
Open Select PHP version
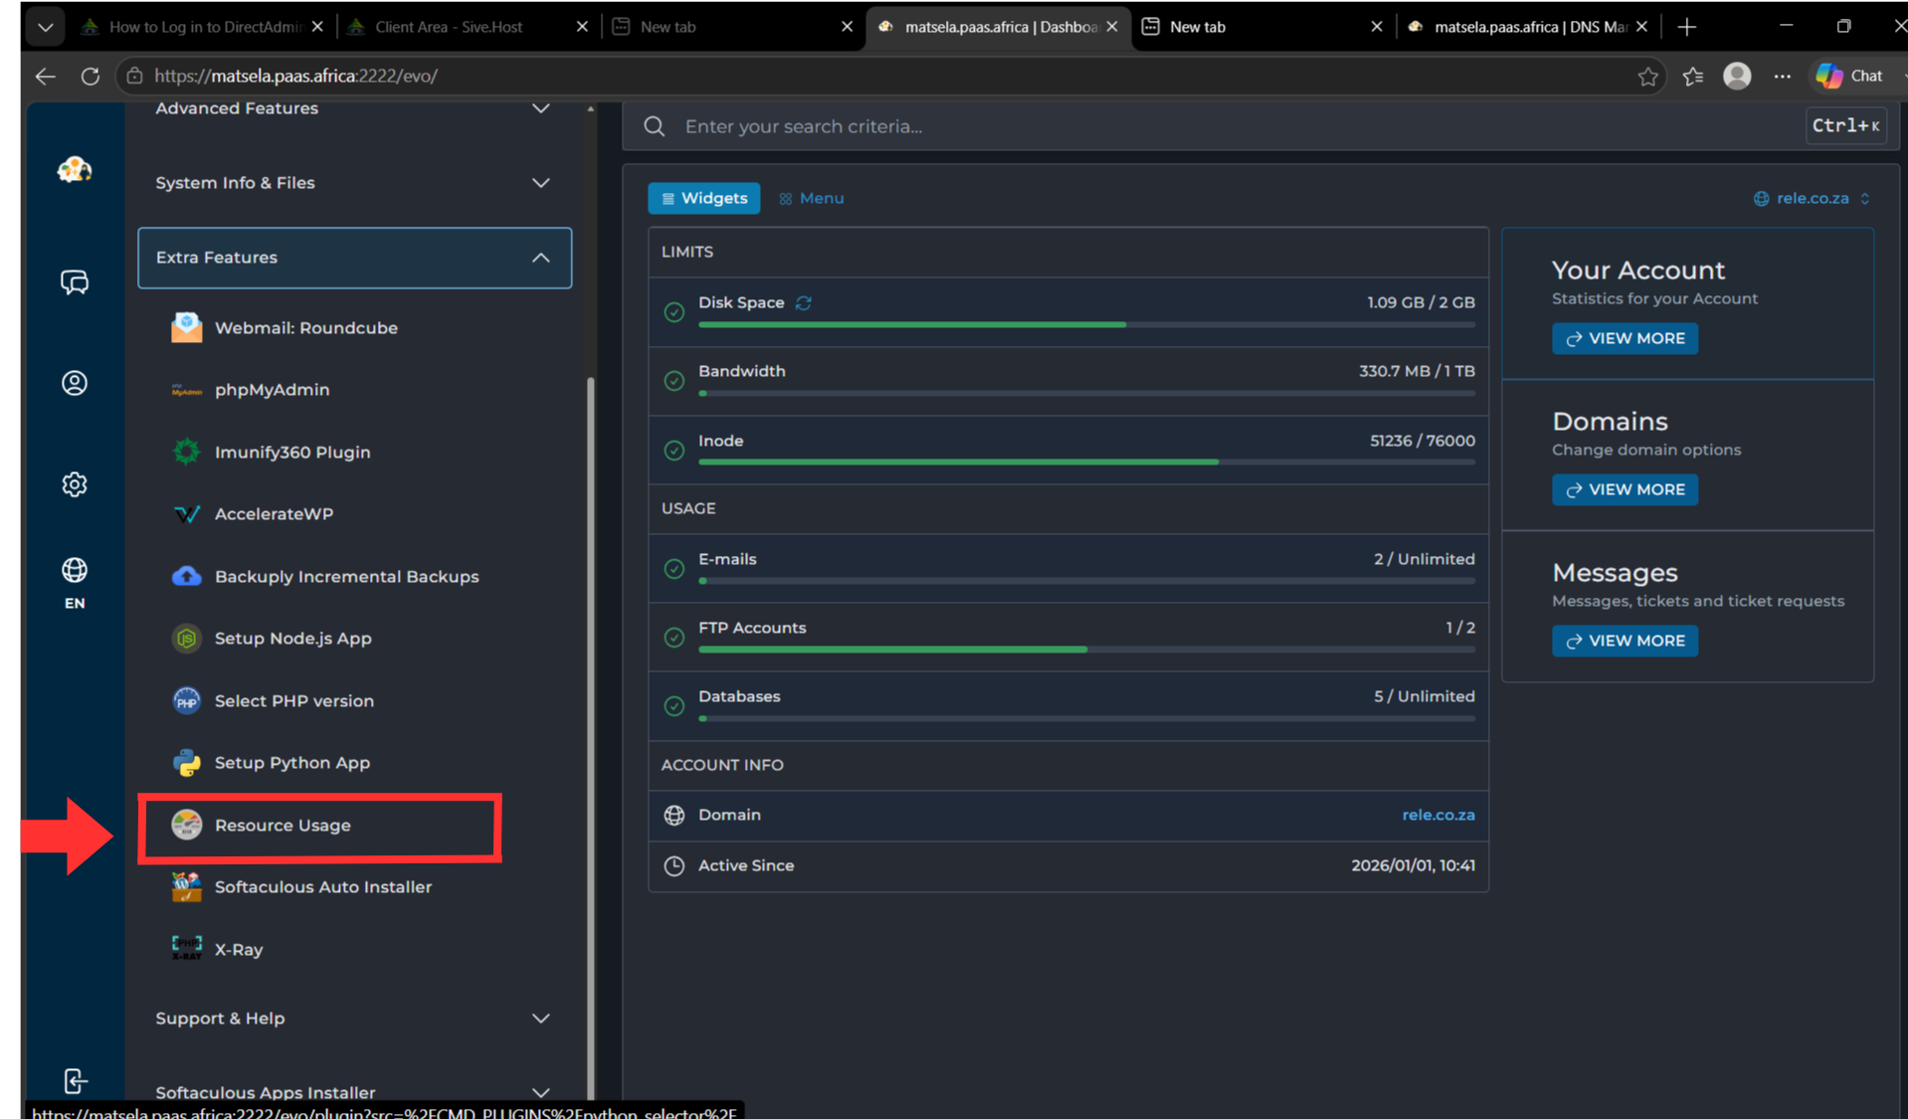pyautogui.click(x=293, y=700)
